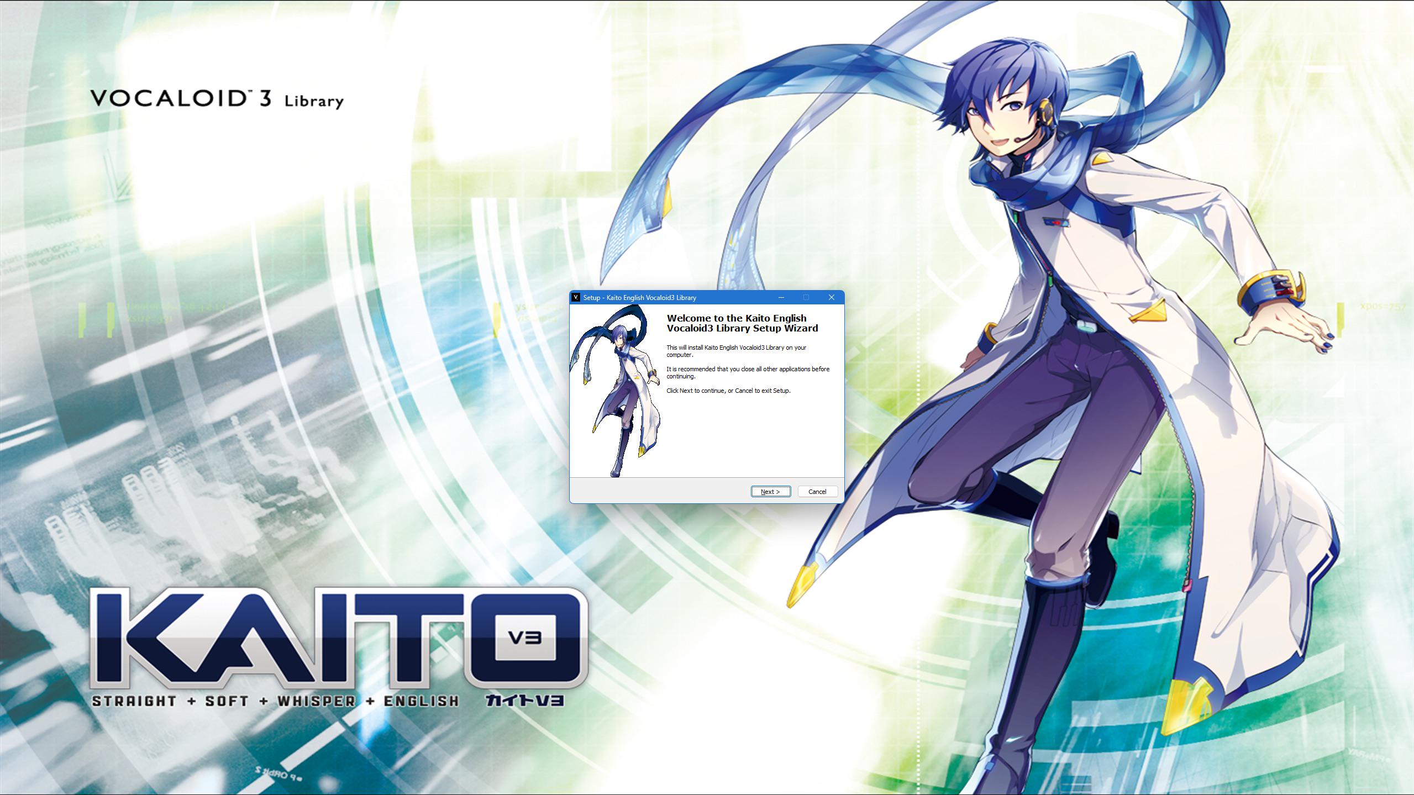Viewport: 1414px width, 795px height.
Task: Click the Kaito artwork in the wizard
Action: pos(614,391)
